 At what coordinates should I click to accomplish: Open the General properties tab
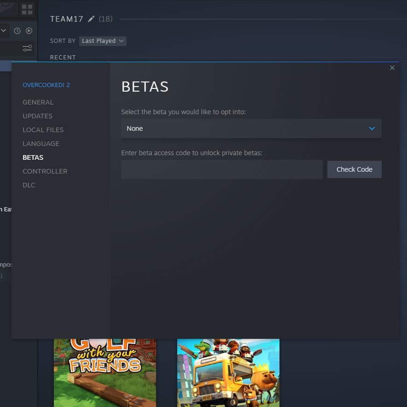[x=38, y=102]
